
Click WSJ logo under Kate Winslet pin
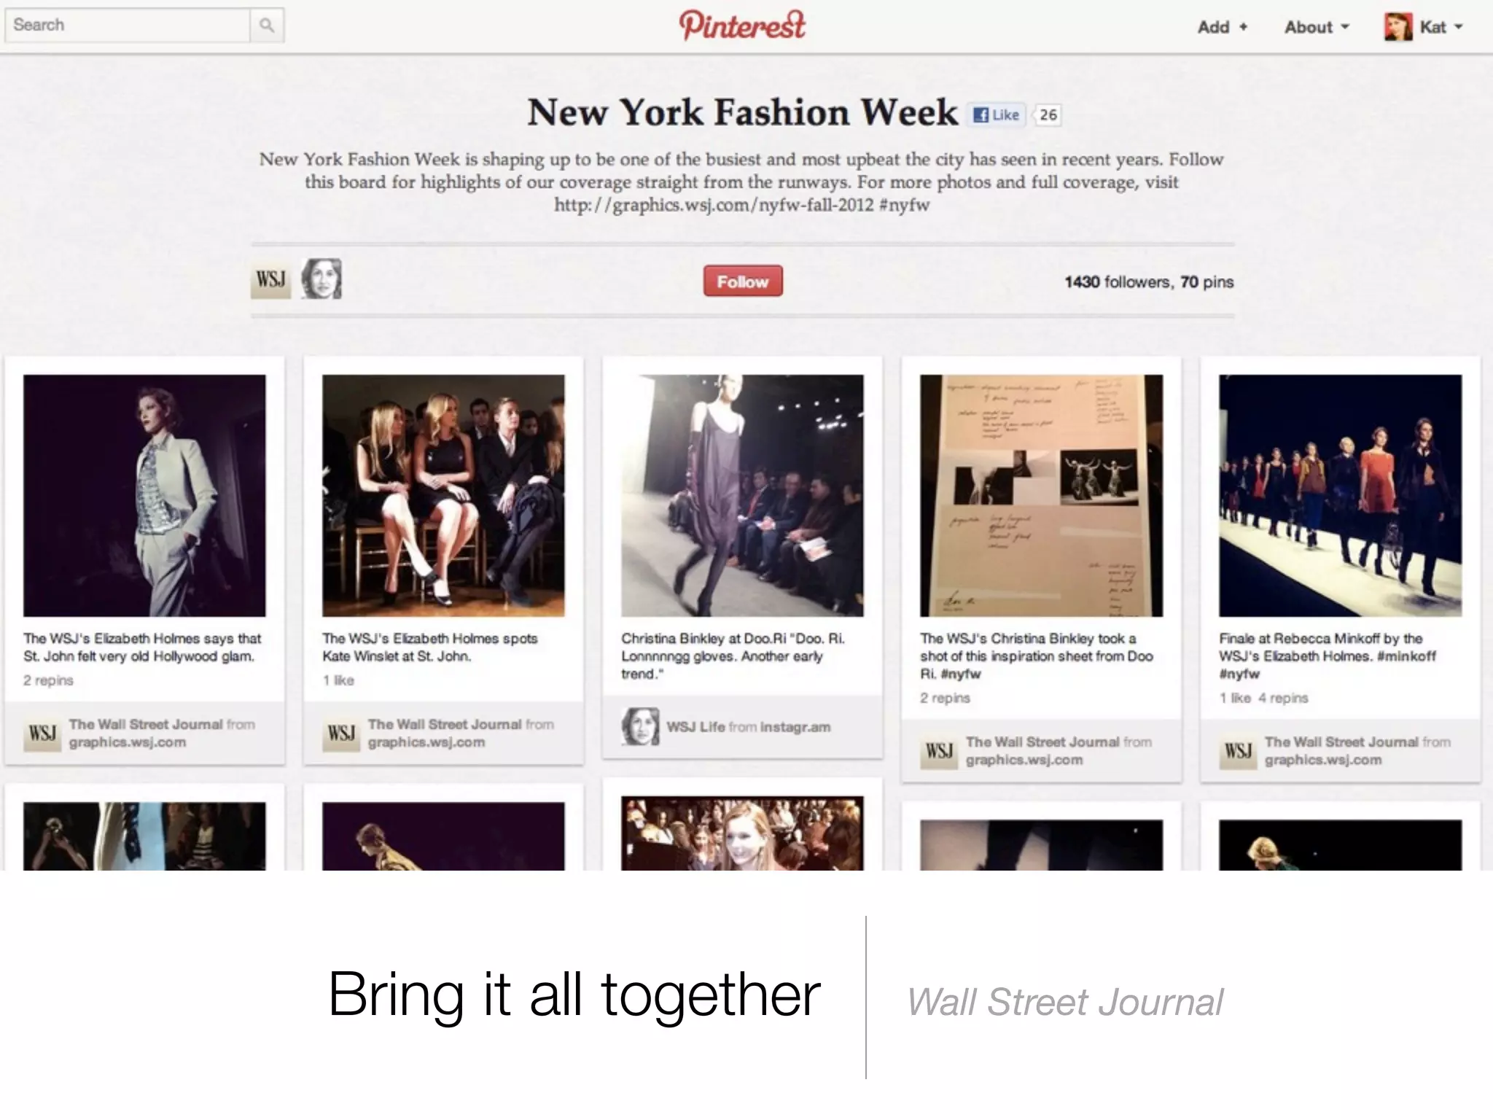pos(341,733)
